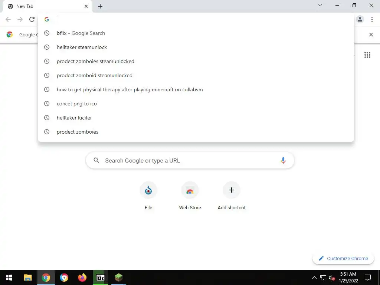Select the helltaker steamunlock suggestion

pos(196,47)
